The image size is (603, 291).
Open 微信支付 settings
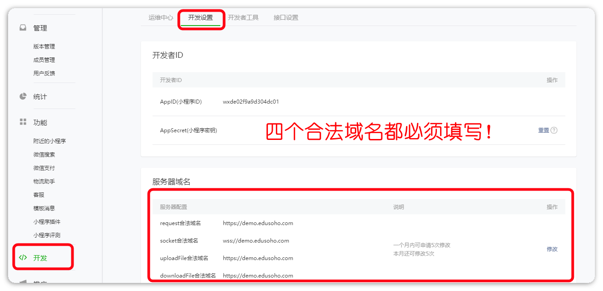(x=44, y=168)
